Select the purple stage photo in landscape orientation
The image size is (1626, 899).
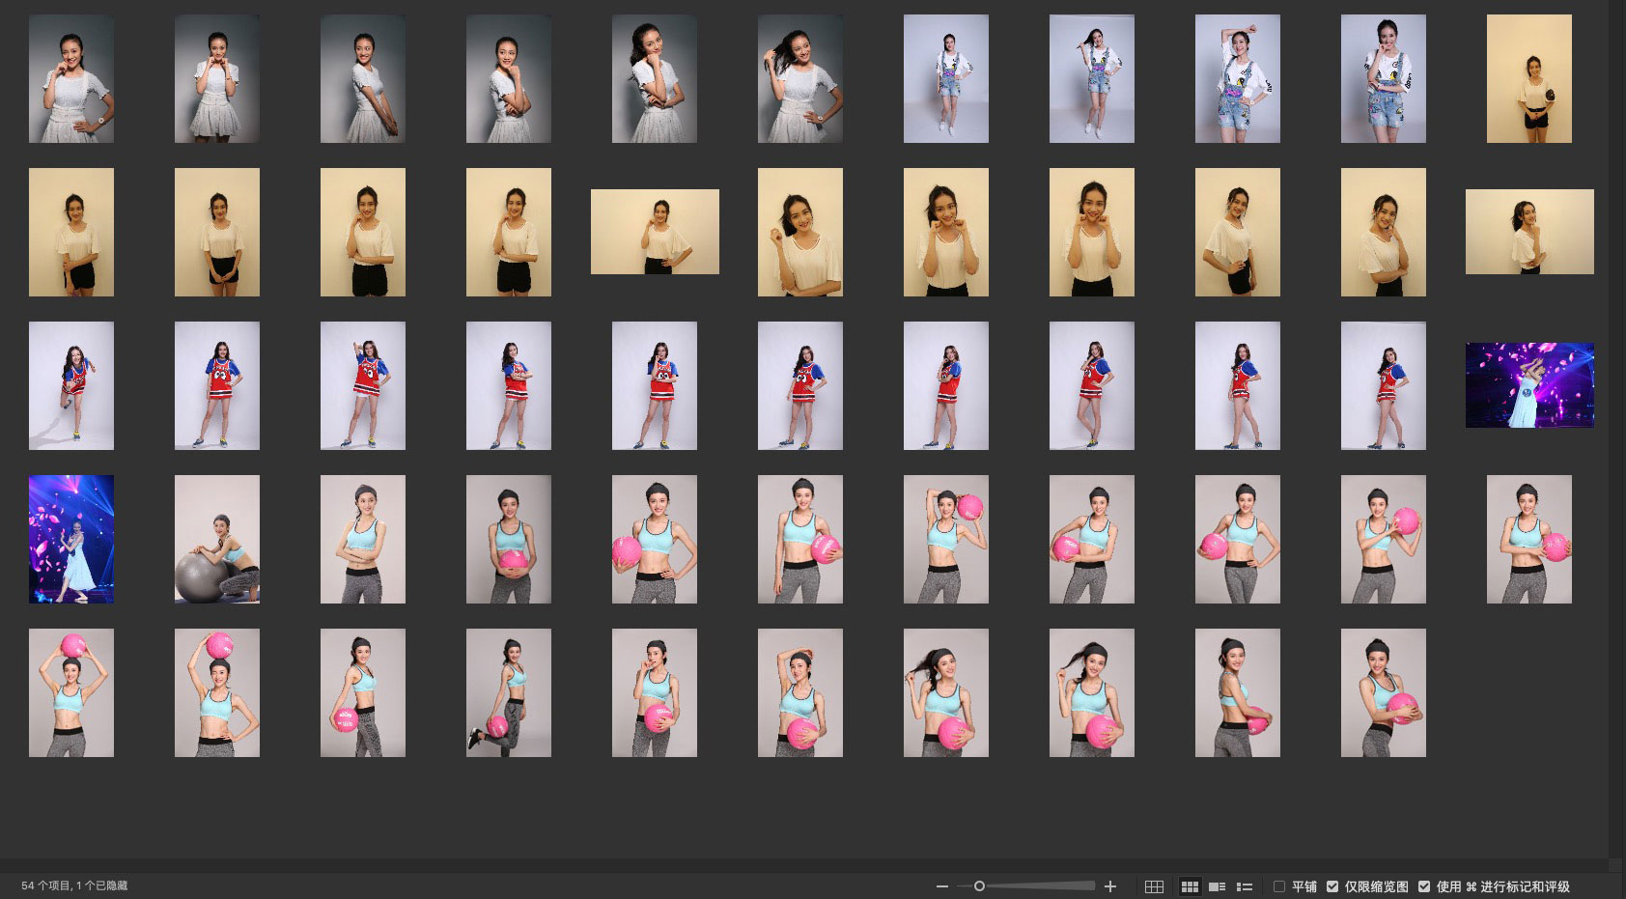(1529, 385)
